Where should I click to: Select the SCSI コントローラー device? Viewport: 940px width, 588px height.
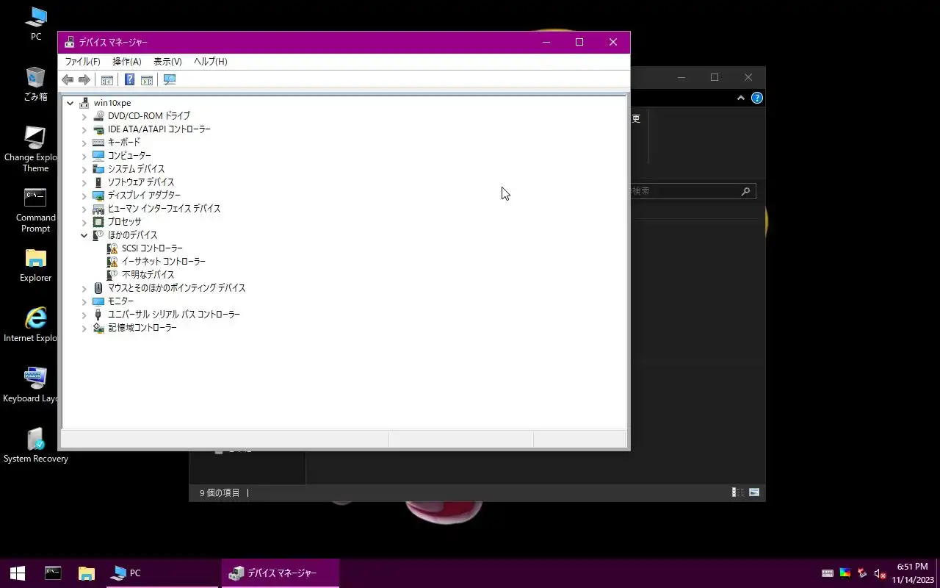point(152,248)
